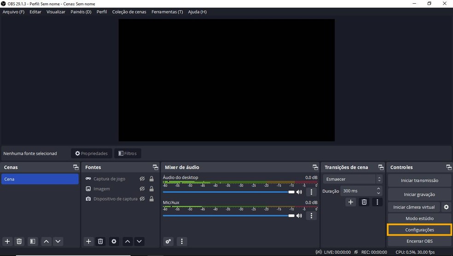The height and width of the screenshot is (256, 453).
Task: Click the CPU 0.5%, 30.00 fps status
Action: (x=415, y=252)
